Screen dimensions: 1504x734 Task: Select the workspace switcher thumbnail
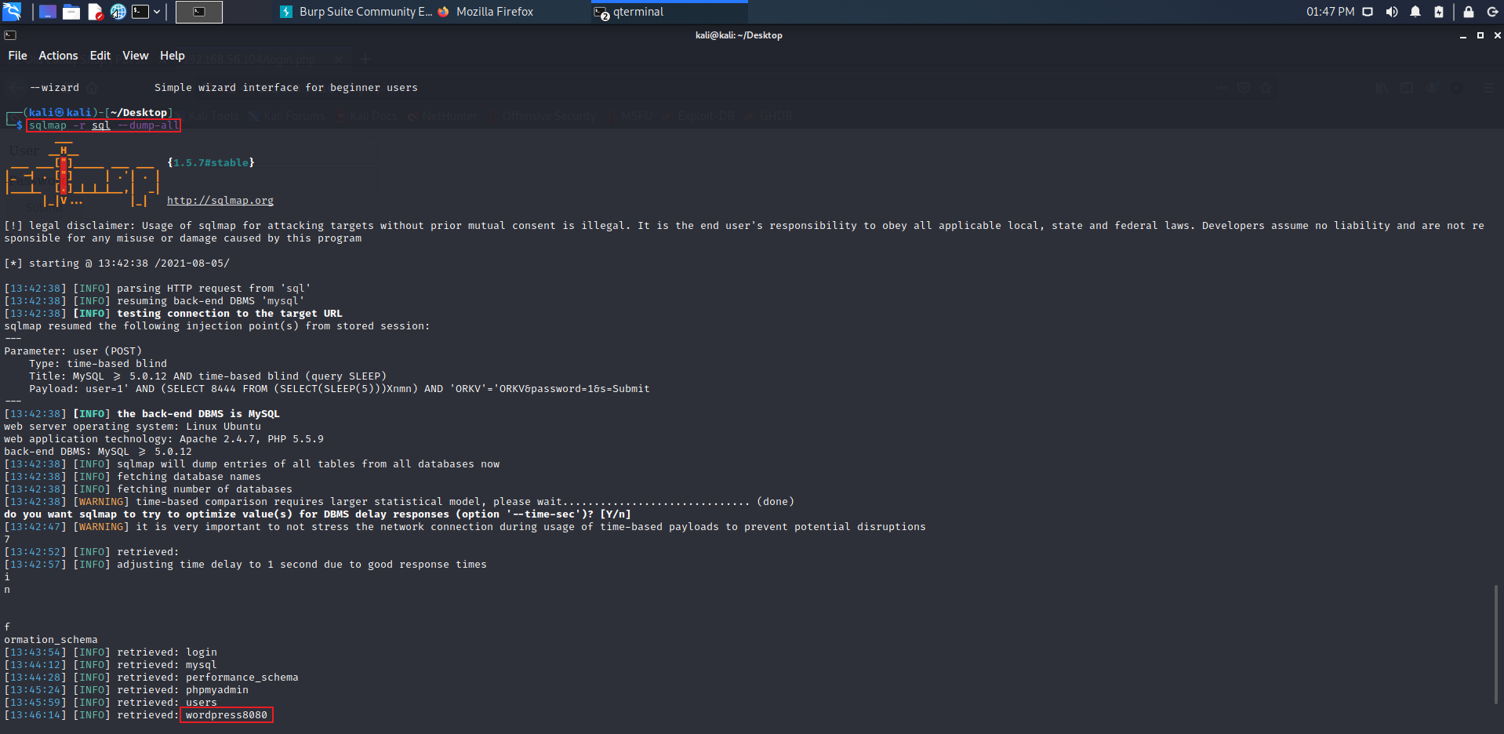tap(199, 12)
